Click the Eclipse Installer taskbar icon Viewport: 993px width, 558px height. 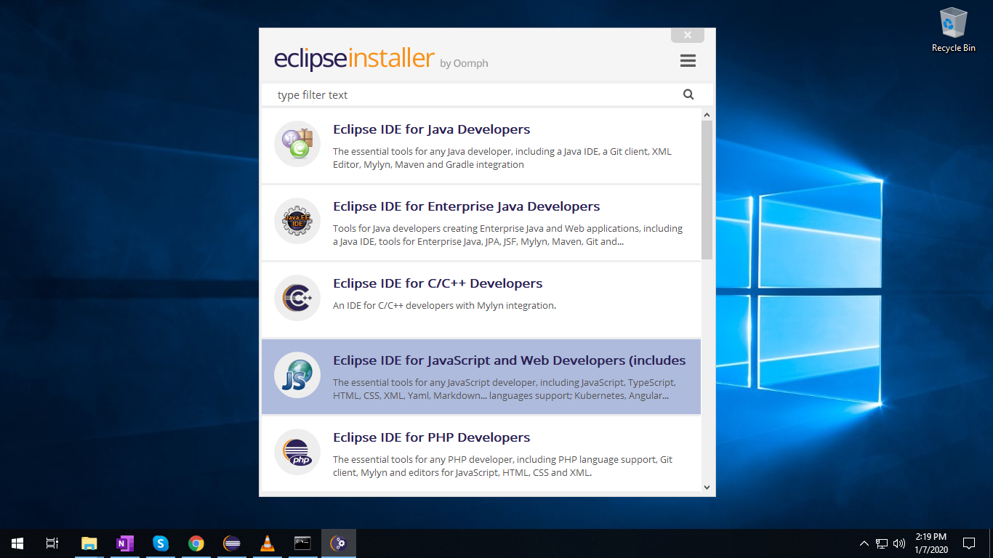pos(338,543)
